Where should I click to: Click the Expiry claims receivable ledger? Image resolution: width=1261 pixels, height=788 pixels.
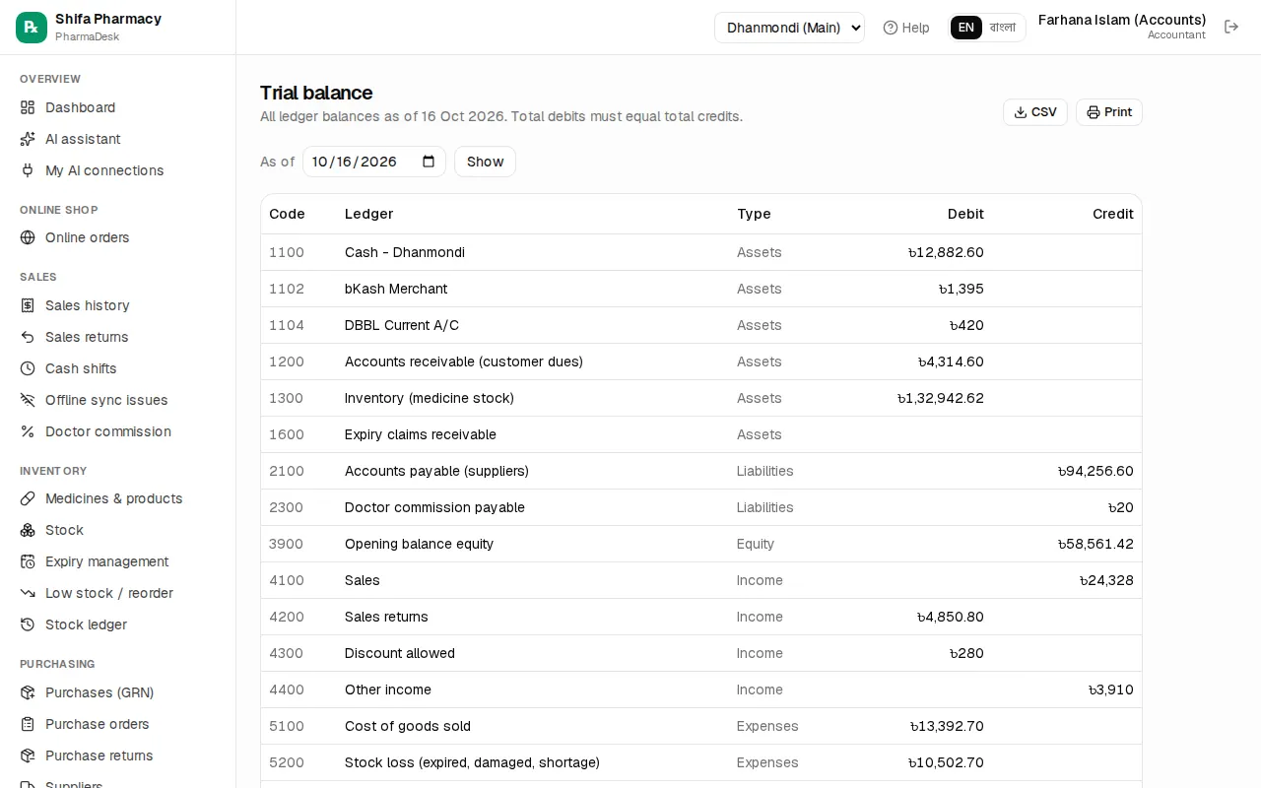[421, 434]
